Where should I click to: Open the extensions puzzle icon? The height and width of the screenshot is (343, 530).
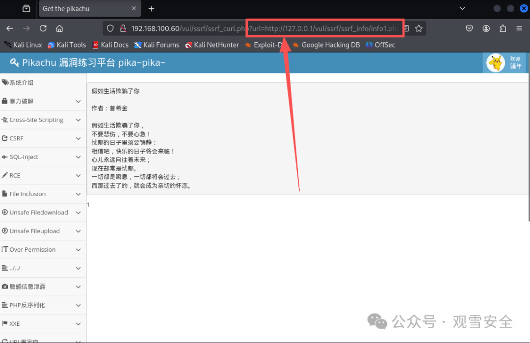(503, 28)
